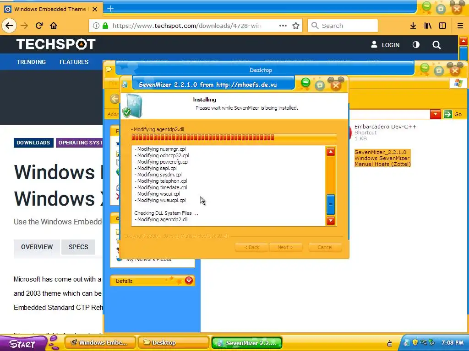Click the installer Back button
This screenshot has height=351, width=469.
pos(251,247)
